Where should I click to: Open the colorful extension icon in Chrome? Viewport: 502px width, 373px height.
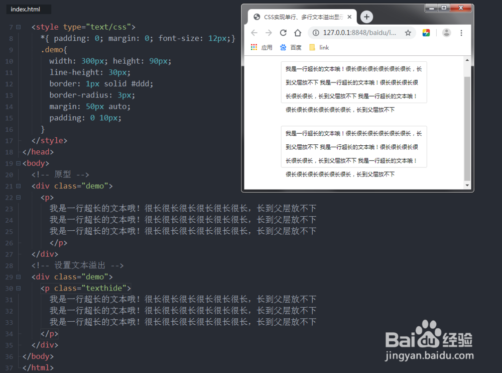[x=426, y=33]
